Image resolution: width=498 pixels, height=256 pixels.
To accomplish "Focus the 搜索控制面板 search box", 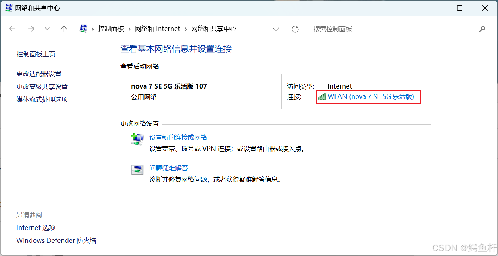I will coord(401,29).
